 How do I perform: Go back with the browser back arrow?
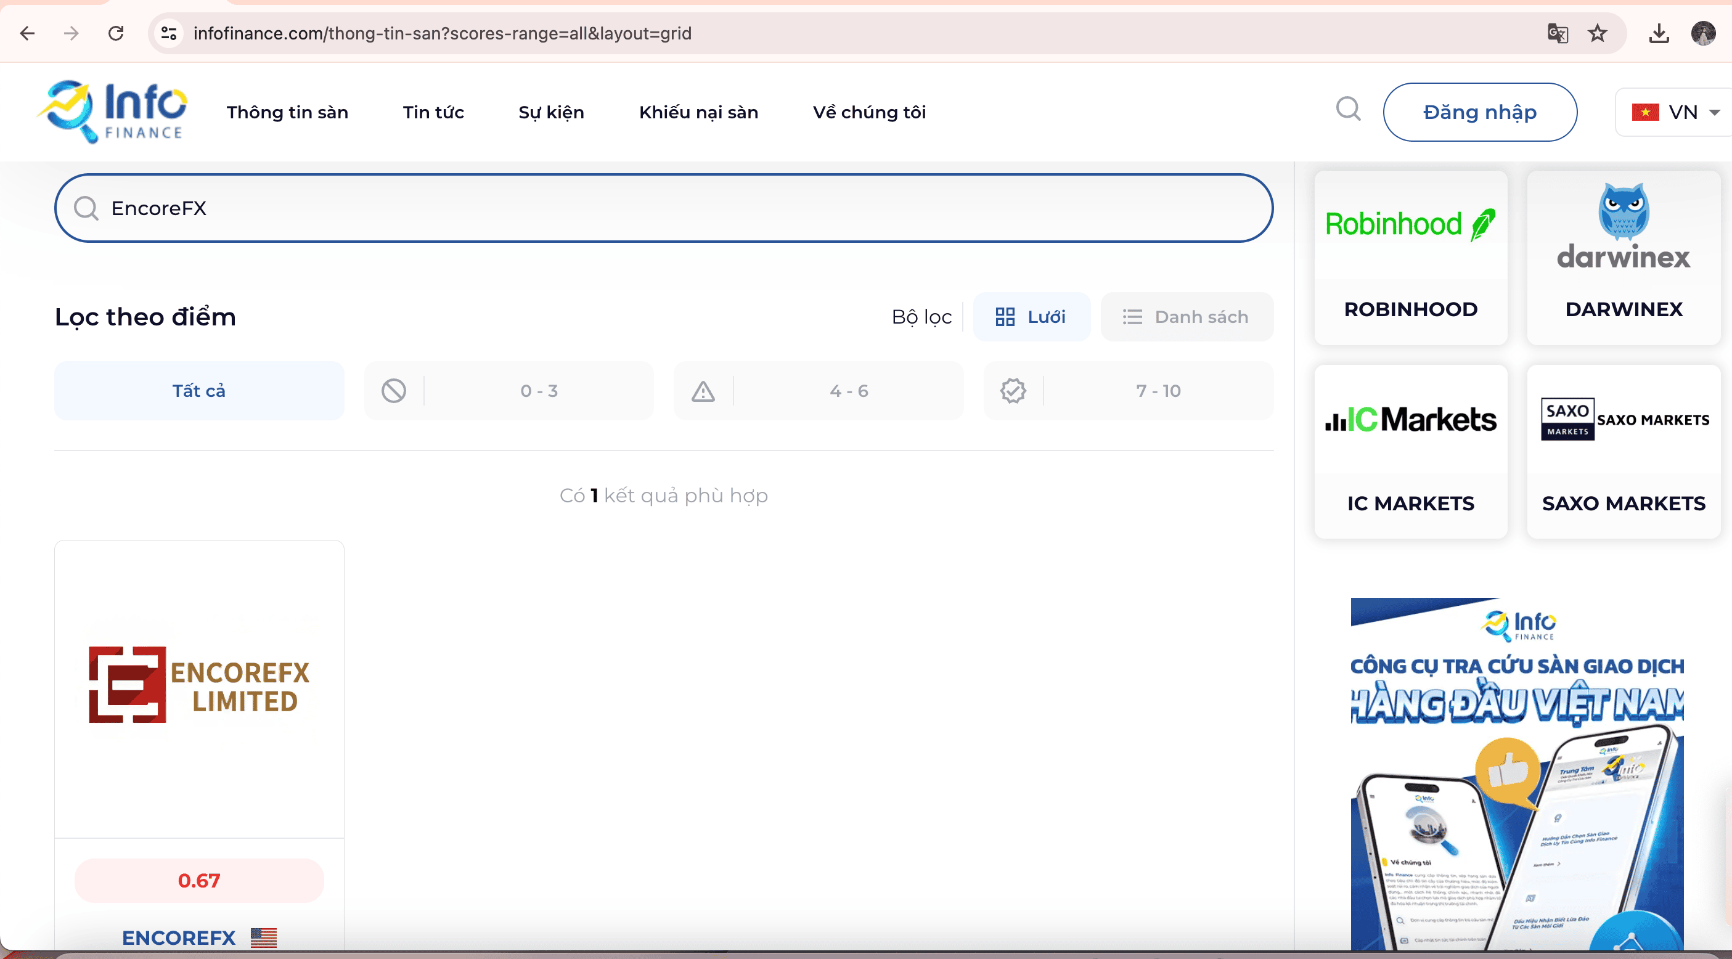pos(28,33)
